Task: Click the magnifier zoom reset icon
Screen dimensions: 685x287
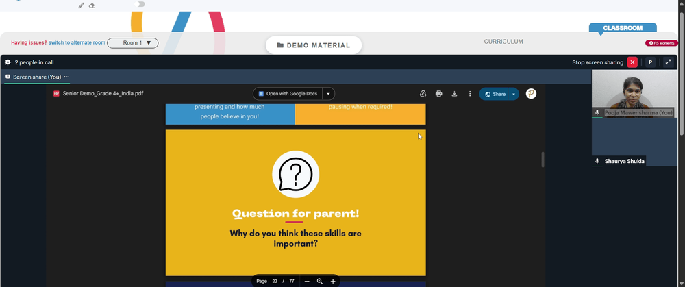Action: [320, 282]
